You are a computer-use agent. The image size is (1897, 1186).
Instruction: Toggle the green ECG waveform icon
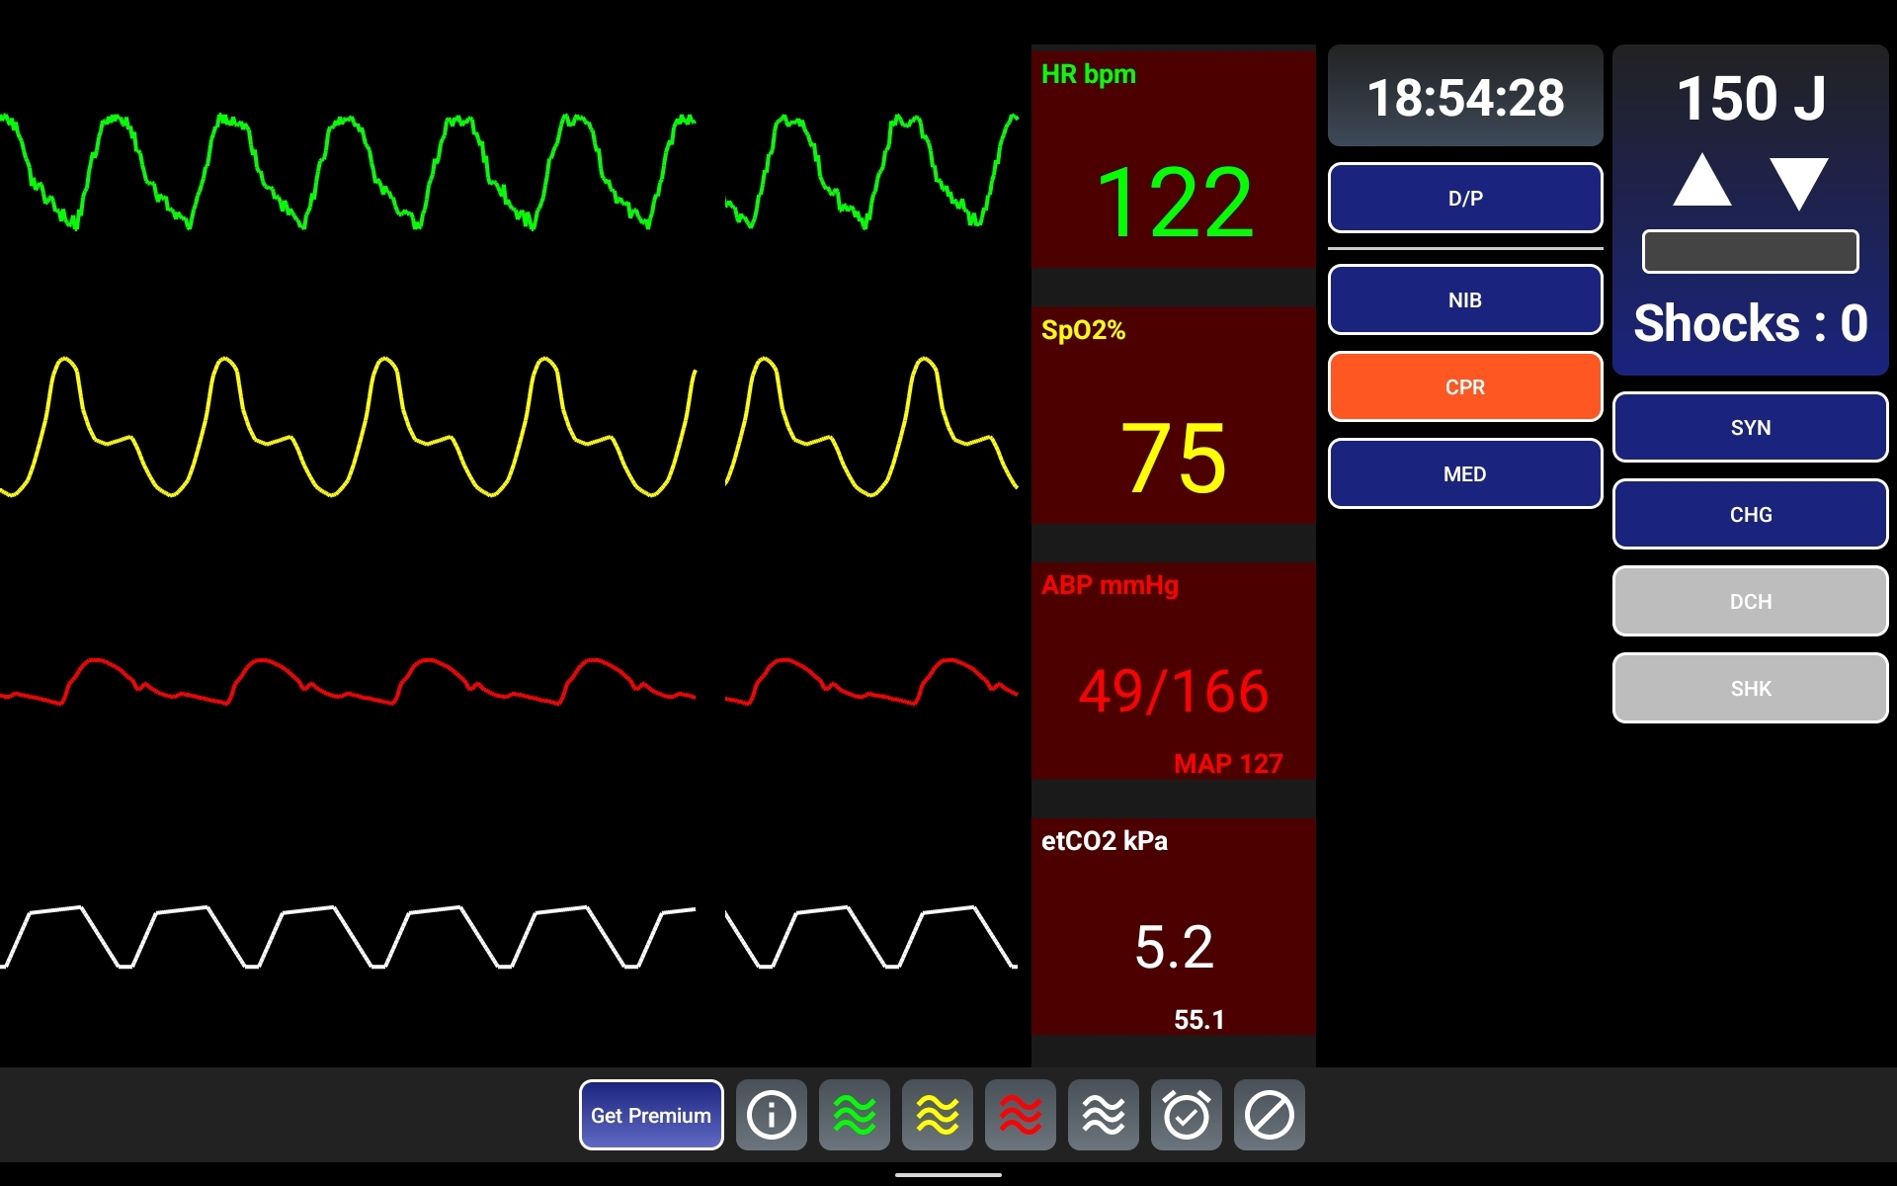[x=854, y=1115]
